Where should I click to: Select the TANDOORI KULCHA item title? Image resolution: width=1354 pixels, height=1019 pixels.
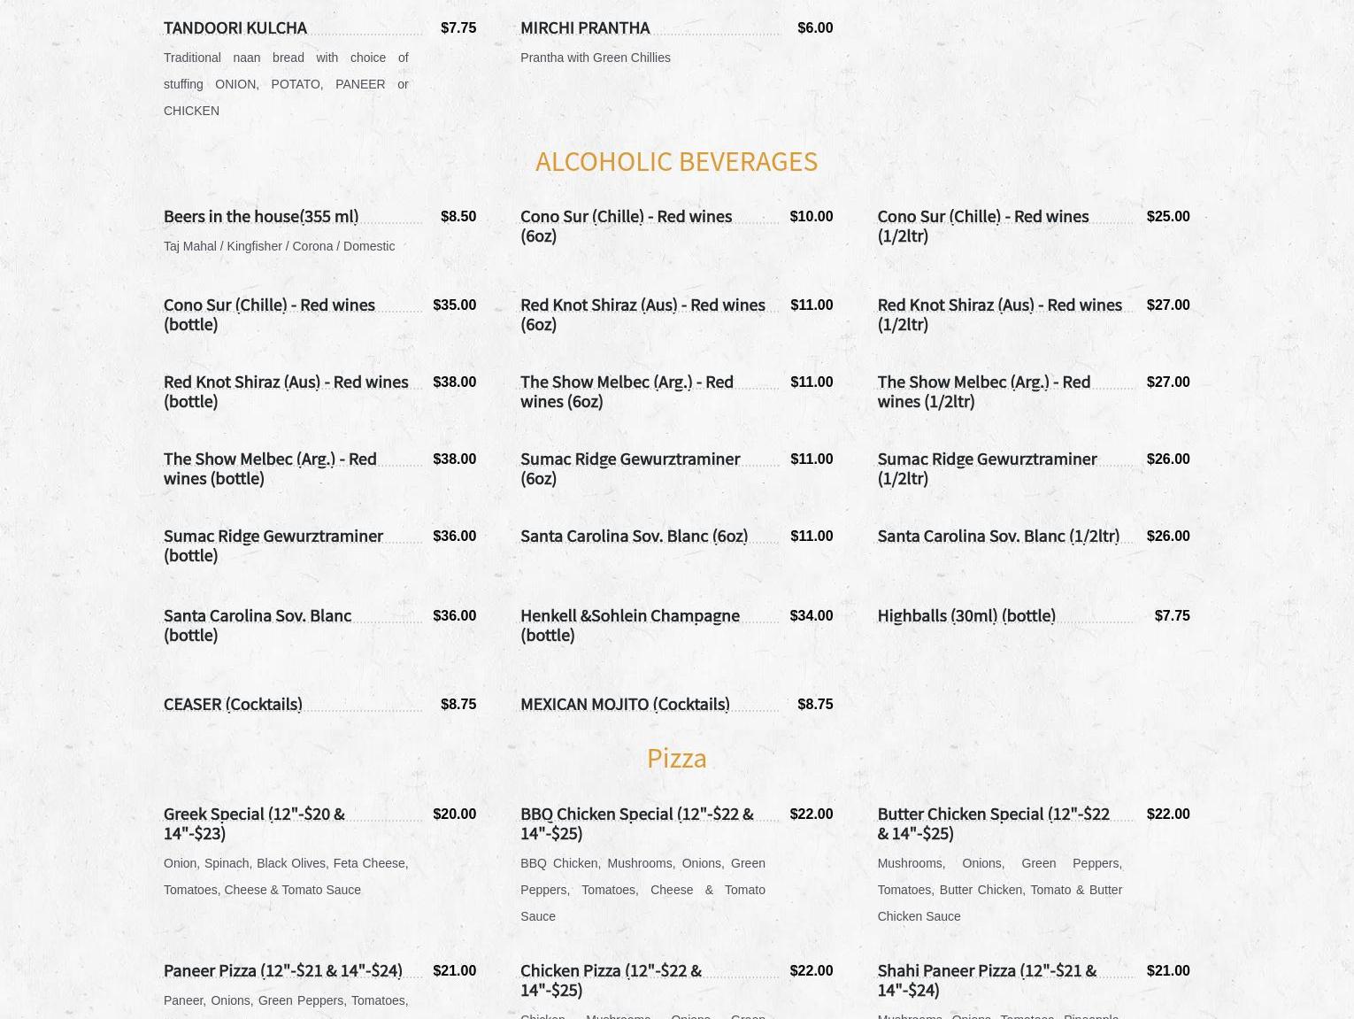[235, 27]
